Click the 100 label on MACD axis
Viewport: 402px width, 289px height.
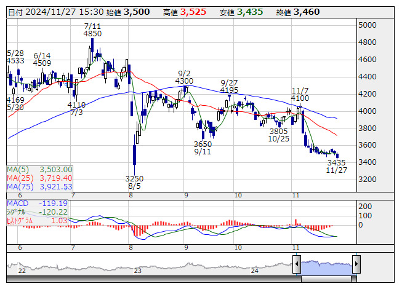coord(365,216)
